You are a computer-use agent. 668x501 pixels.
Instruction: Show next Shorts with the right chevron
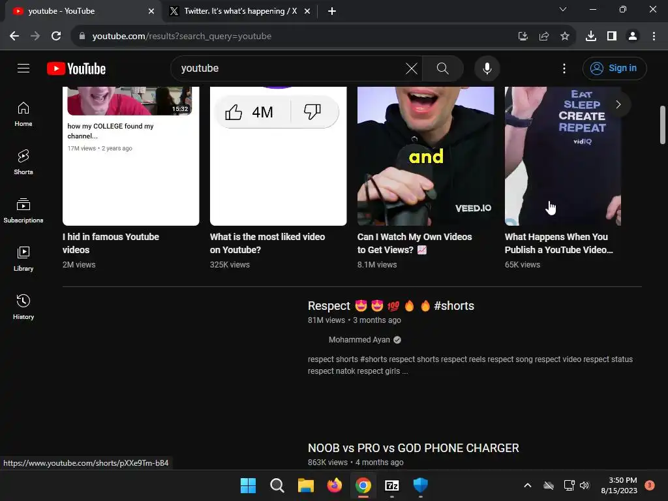coord(618,104)
